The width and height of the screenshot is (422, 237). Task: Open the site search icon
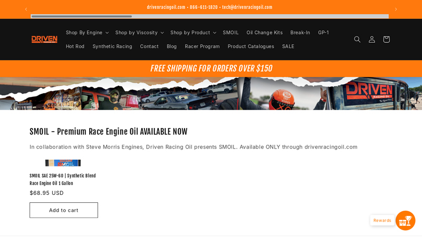(x=357, y=39)
